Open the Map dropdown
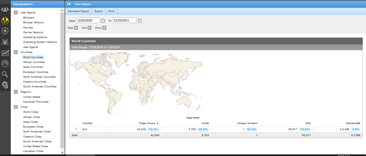 click(76, 28)
